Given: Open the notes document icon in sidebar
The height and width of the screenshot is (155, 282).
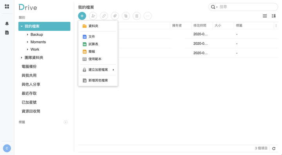Looking at the screenshot, I should [x=7, y=32].
